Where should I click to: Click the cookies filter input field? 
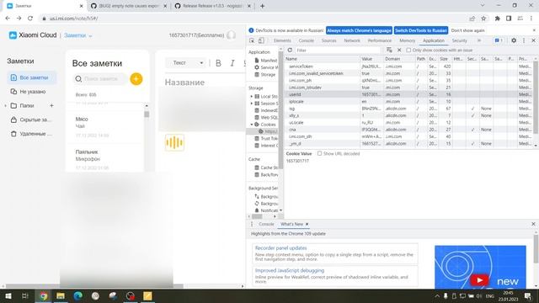[339, 50]
